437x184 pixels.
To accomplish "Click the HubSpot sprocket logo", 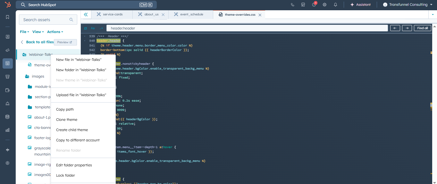I will click(x=8, y=5).
